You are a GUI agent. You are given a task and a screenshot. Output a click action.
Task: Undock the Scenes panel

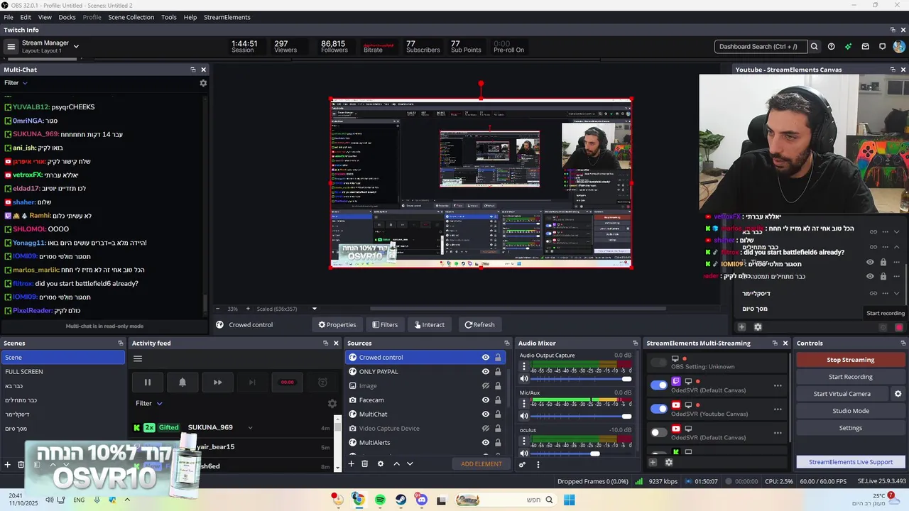pyautogui.click(x=121, y=344)
